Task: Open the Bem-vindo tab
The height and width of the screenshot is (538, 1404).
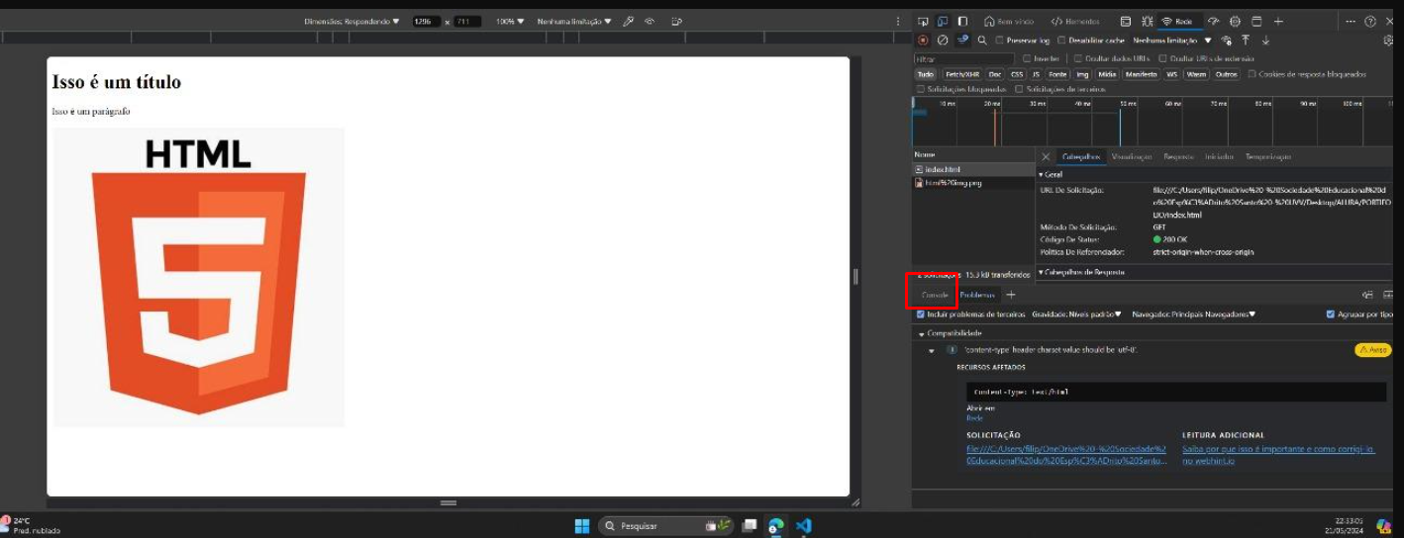Action: 1009,21
